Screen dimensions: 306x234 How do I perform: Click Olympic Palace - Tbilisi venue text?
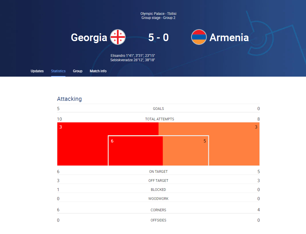(x=158, y=13)
